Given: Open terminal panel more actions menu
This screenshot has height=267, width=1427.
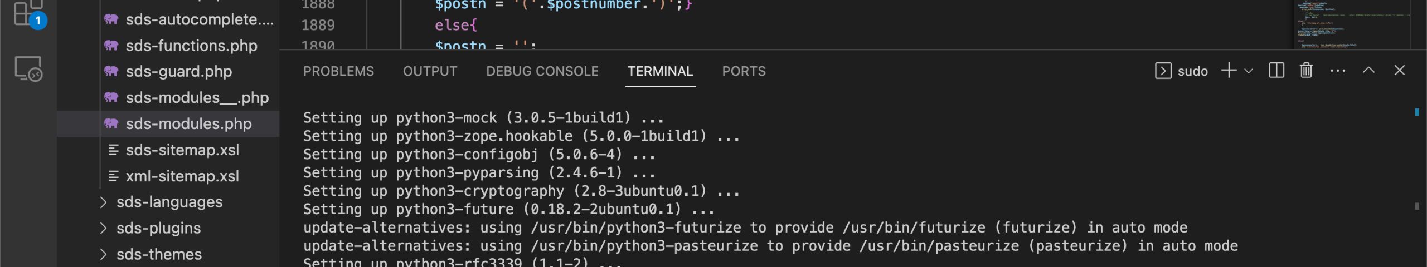Looking at the screenshot, I should point(1337,71).
